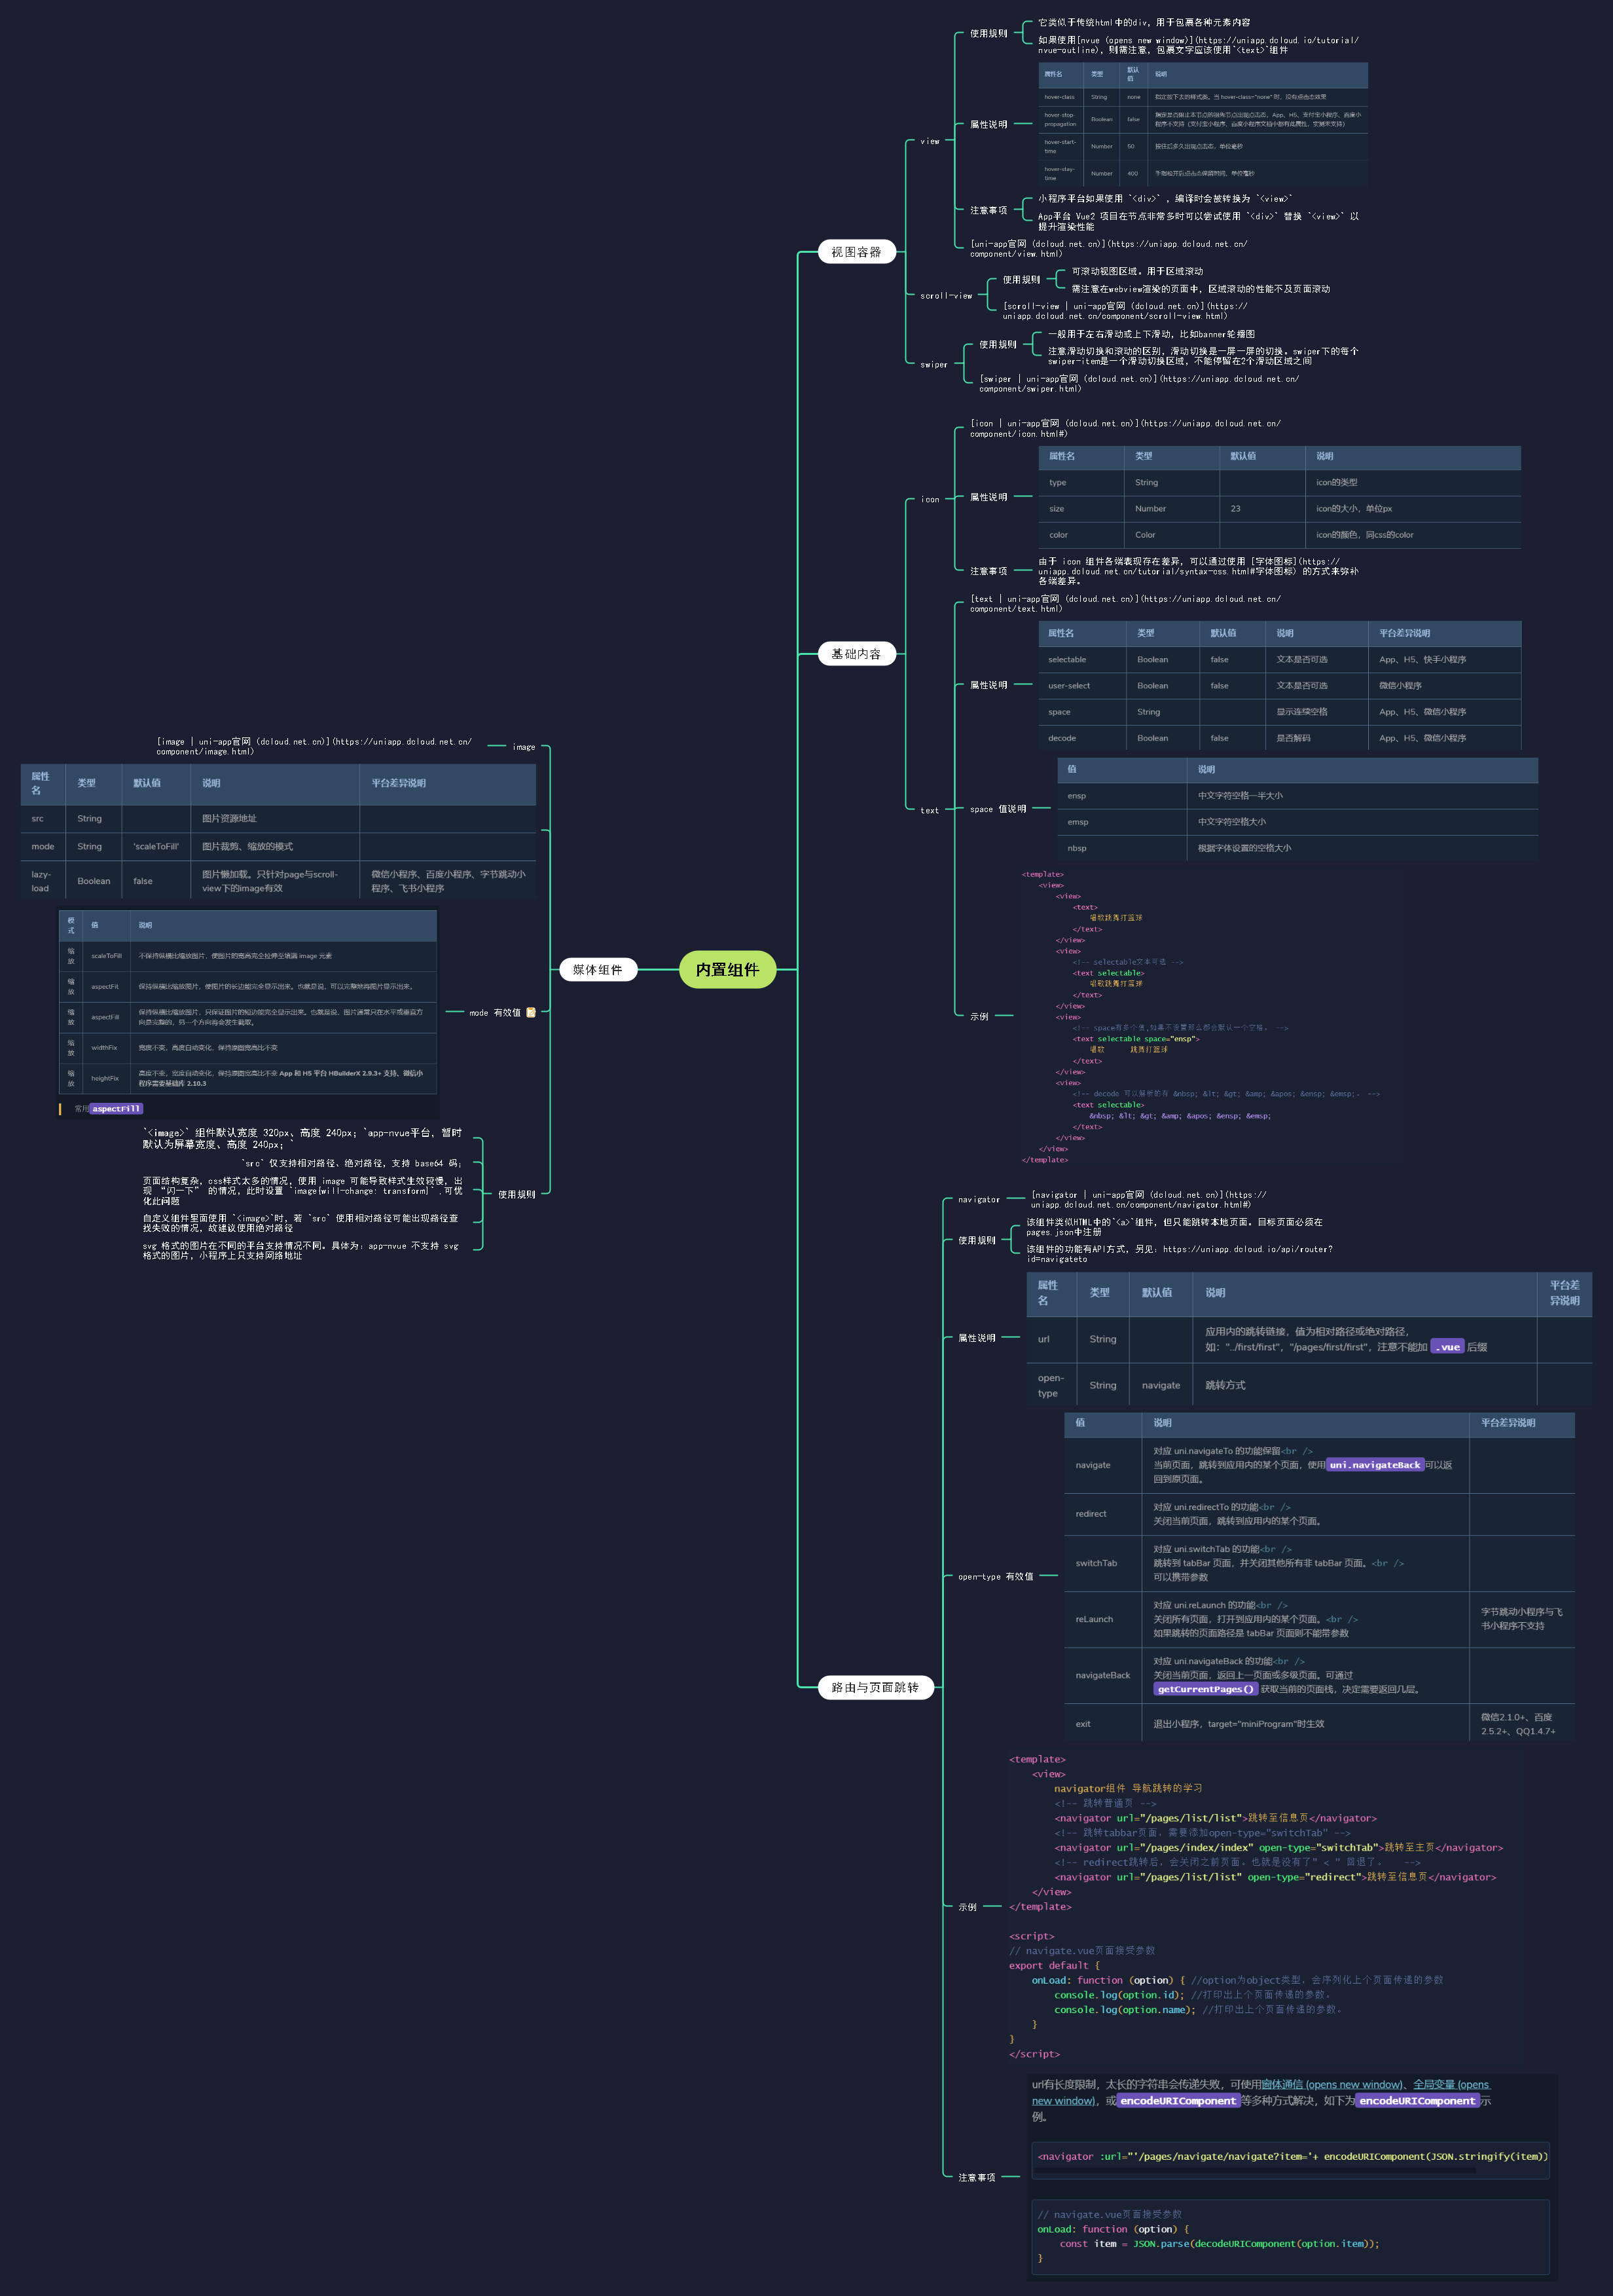
Task: Click the navigator :url code snippet line
Action: (x=1292, y=2156)
